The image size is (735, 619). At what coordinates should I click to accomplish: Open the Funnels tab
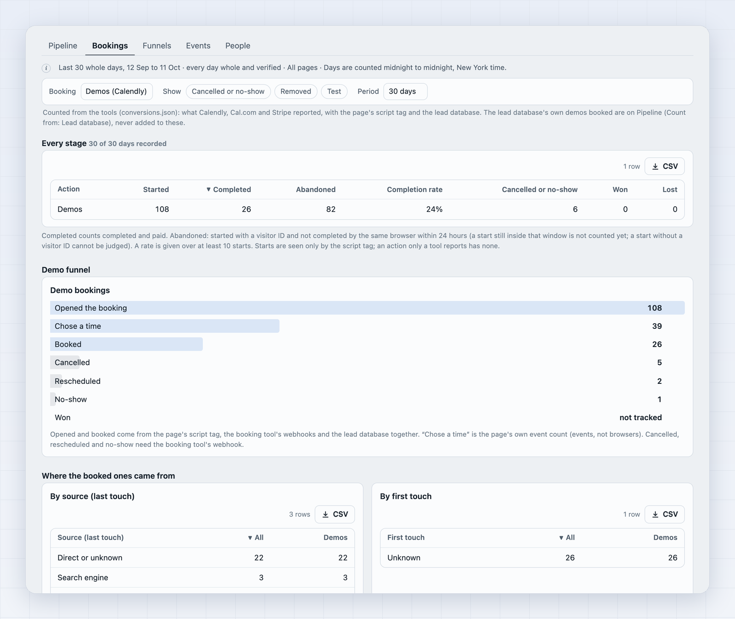(157, 45)
